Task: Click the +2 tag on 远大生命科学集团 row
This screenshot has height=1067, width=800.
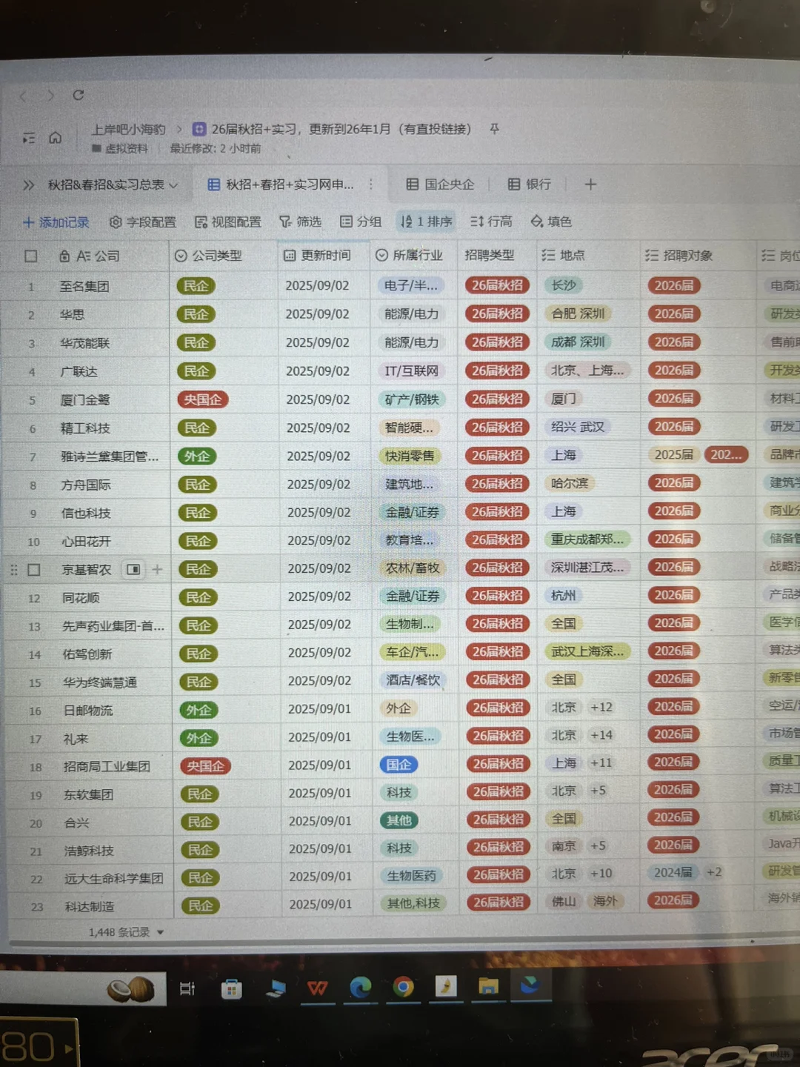Action: [x=714, y=873]
